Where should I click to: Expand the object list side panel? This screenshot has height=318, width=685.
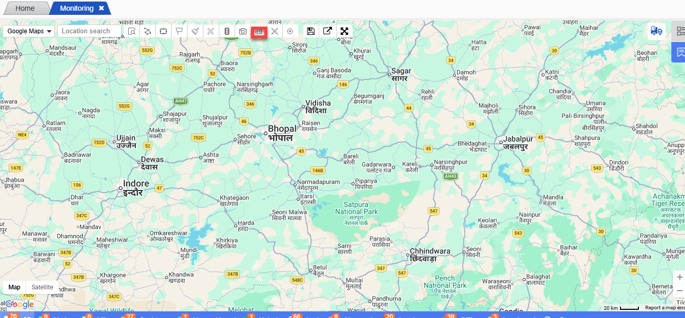pos(680,31)
